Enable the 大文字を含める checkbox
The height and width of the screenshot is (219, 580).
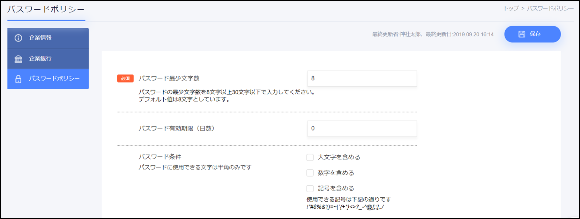click(x=310, y=157)
